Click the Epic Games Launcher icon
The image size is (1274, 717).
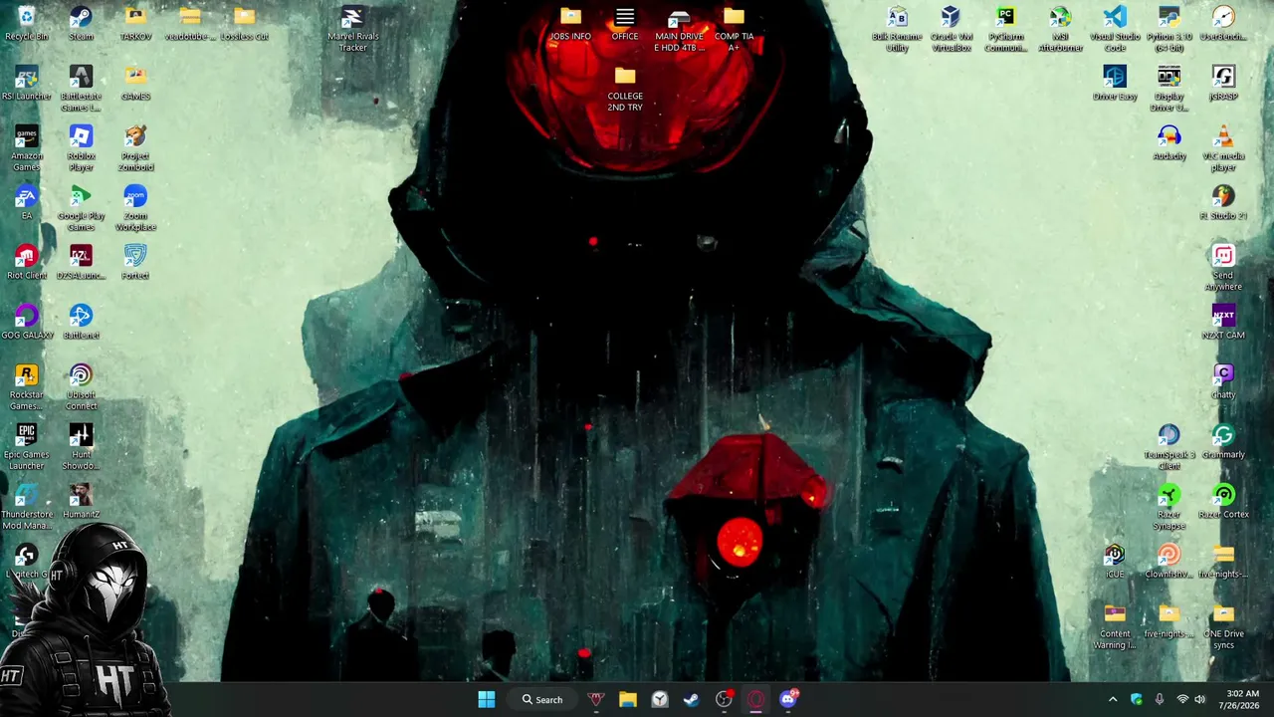pyautogui.click(x=27, y=447)
